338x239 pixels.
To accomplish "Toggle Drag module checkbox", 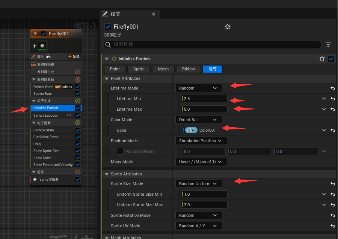I will pyautogui.click(x=78, y=144).
